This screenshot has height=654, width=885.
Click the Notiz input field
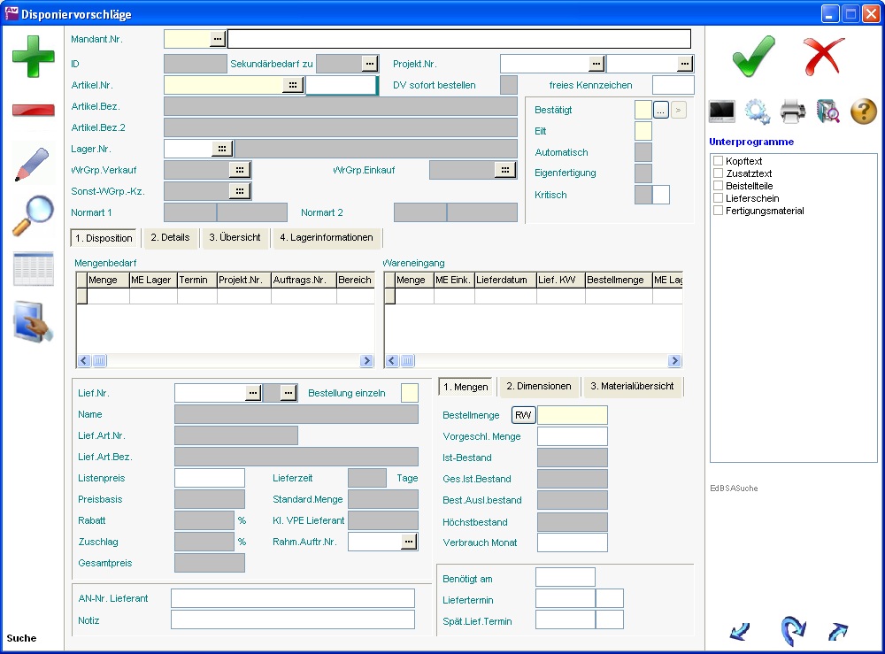click(x=292, y=619)
